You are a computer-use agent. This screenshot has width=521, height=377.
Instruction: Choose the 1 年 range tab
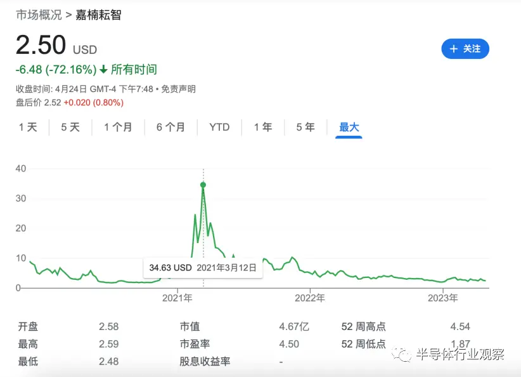(262, 128)
